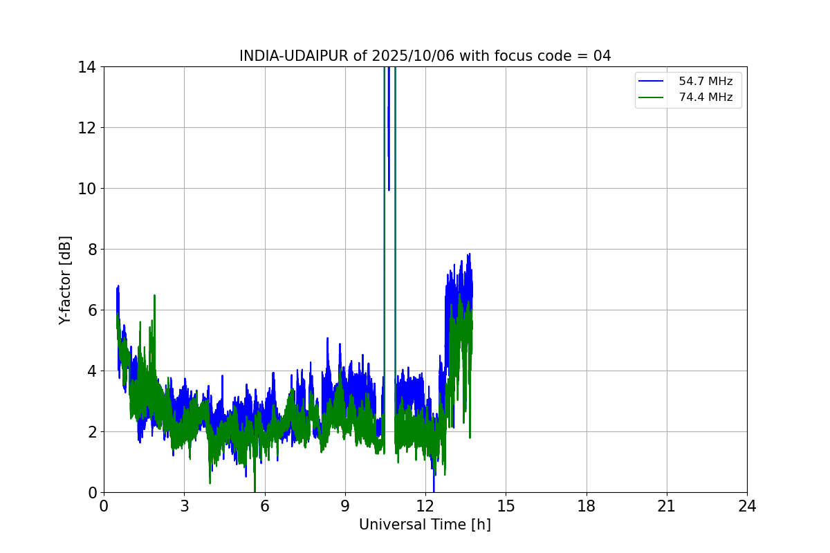Viewport: 830px width, 553px height.
Task: Click the y-axis tick label 8
Action: 91,250
